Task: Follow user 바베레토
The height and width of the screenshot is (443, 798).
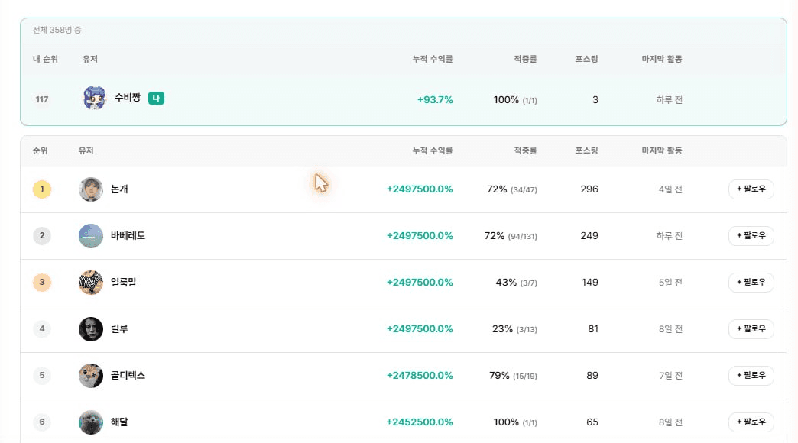Action: (751, 236)
